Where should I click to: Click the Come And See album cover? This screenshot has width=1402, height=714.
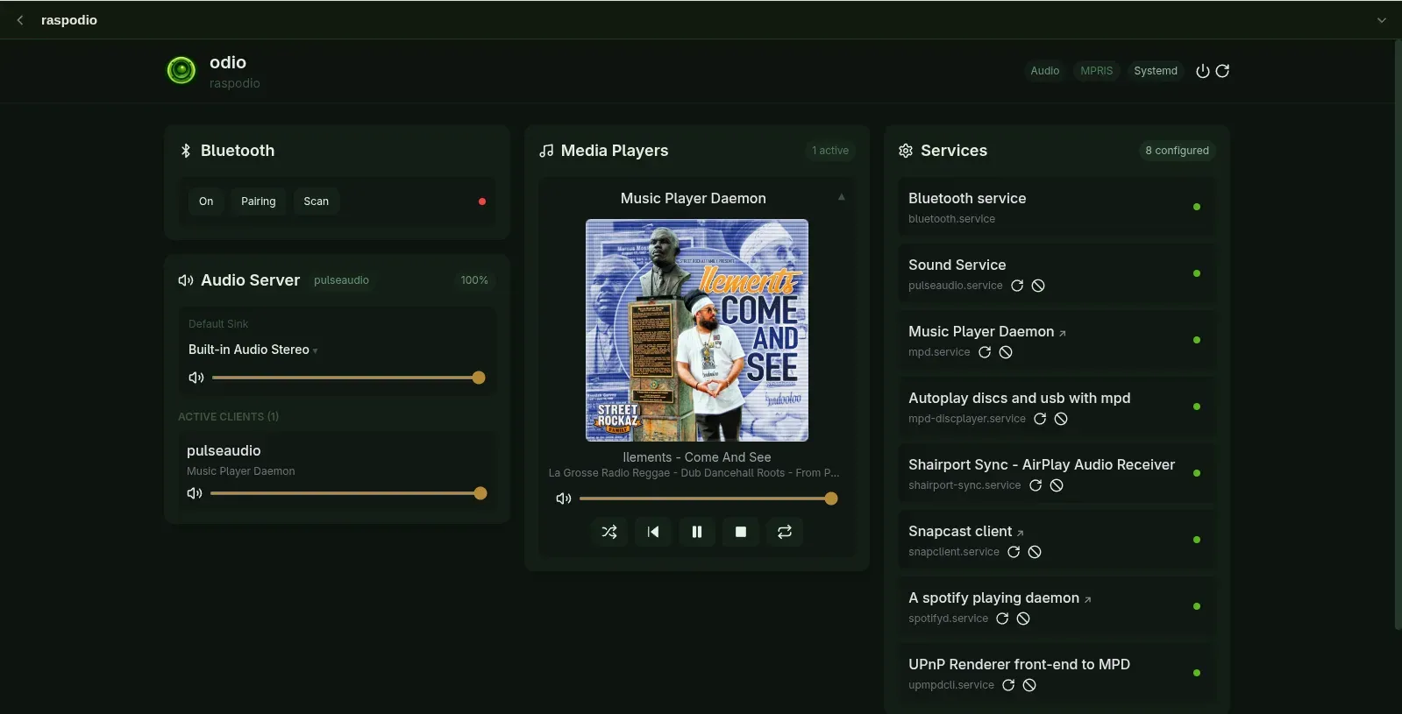697,330
